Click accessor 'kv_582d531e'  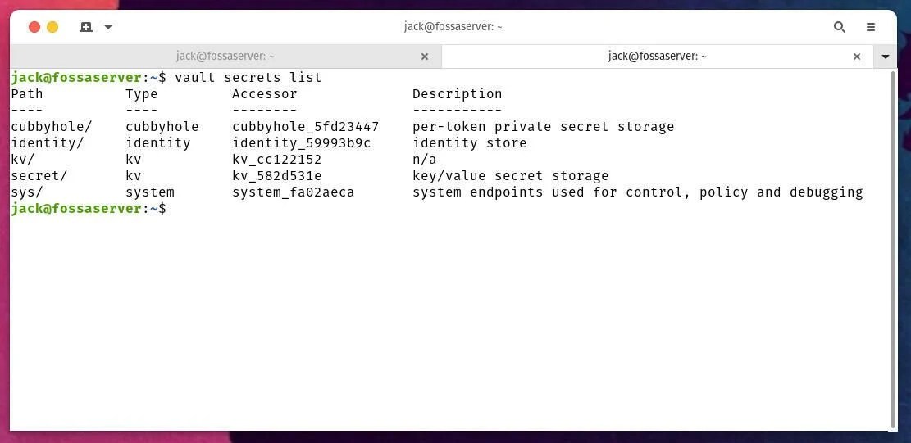[x=276, y=175]
